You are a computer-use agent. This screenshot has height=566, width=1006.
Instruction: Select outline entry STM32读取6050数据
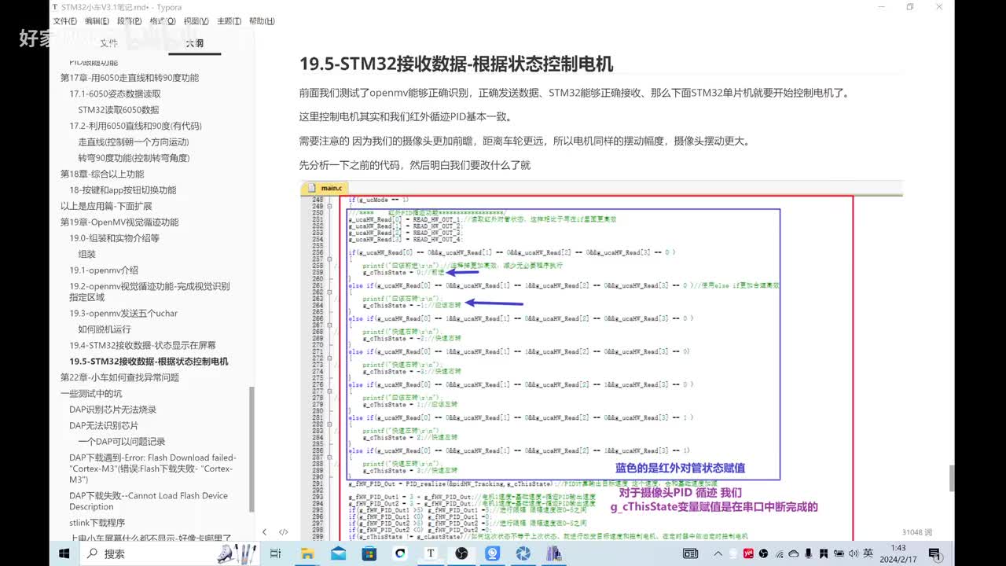point(119,110)
